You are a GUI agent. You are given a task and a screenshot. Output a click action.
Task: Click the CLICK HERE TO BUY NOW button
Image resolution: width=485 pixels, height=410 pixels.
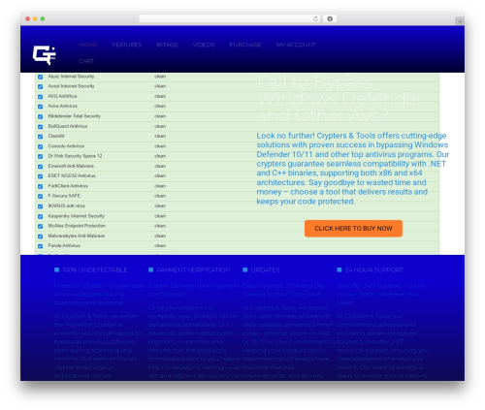[x=353, y=229]
